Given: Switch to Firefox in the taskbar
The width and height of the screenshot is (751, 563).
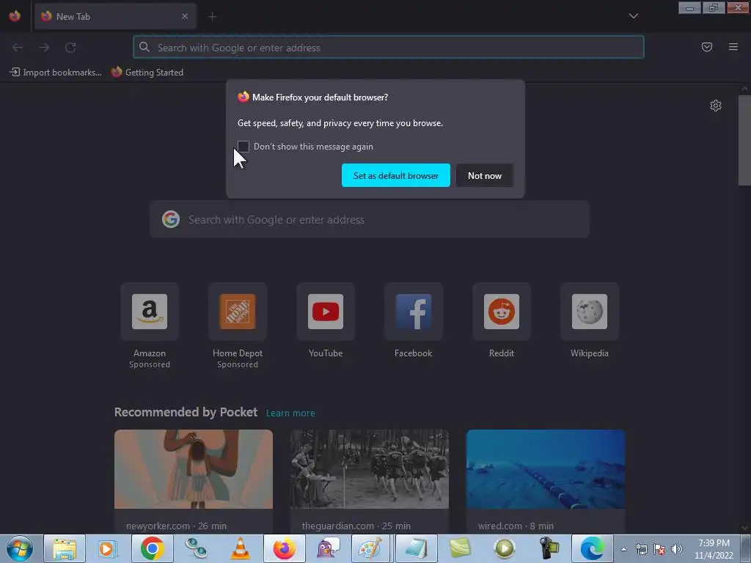Looking at the screenshot, I should coord(285,548).
